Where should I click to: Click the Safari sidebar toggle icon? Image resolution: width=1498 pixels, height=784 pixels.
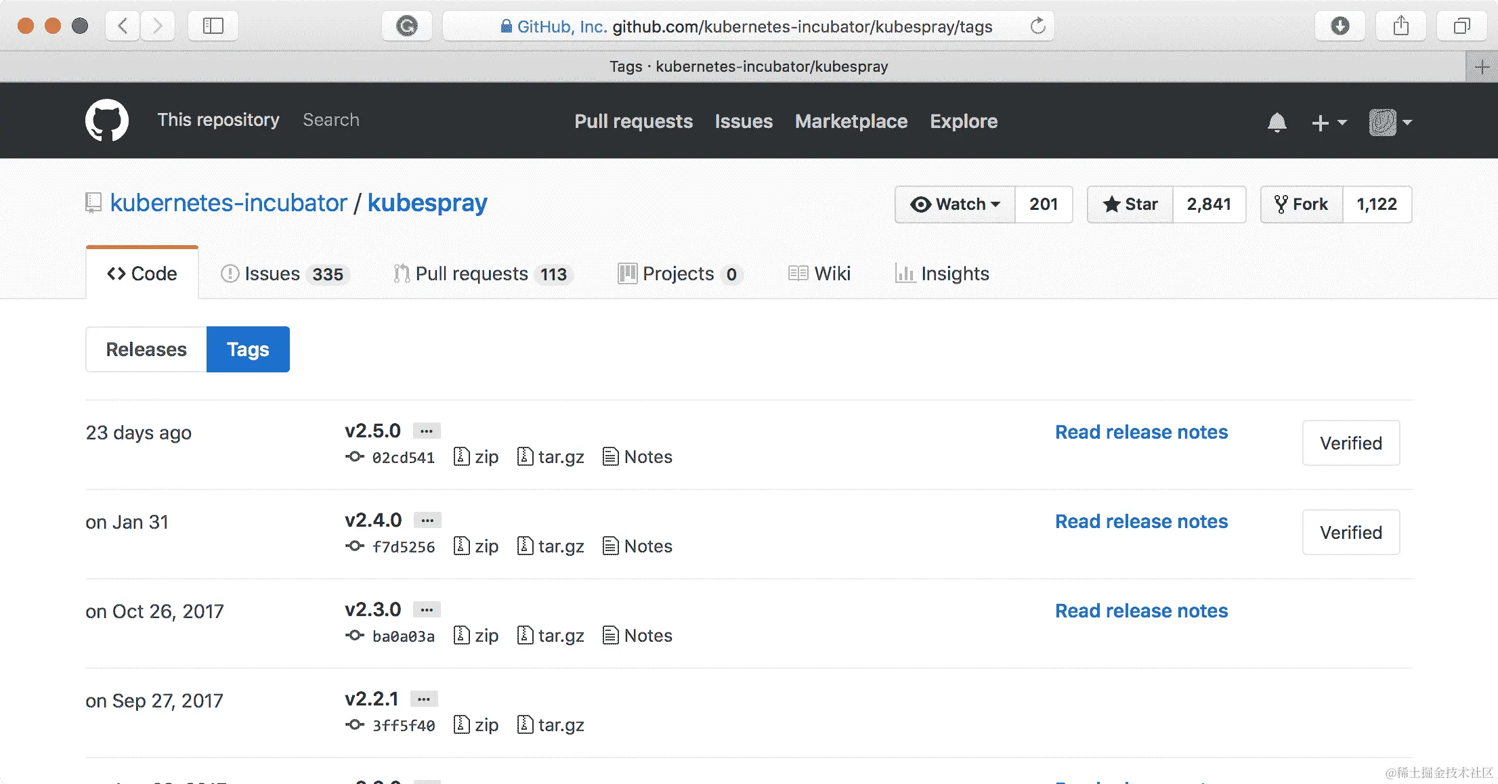pyautogui.click(x=213, y=26)
